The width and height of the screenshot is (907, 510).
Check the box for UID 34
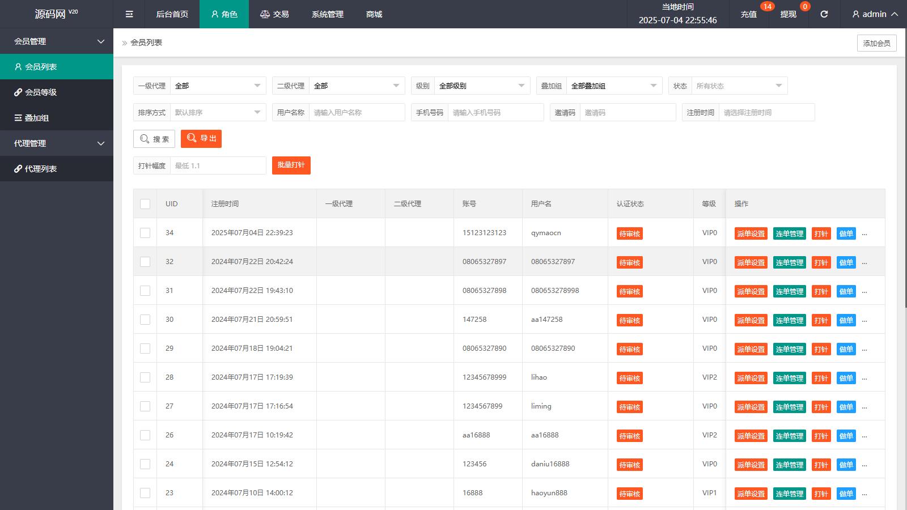145,233
